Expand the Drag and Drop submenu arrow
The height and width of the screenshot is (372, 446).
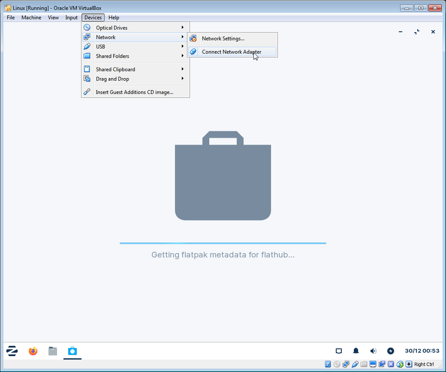click(183, 78)
